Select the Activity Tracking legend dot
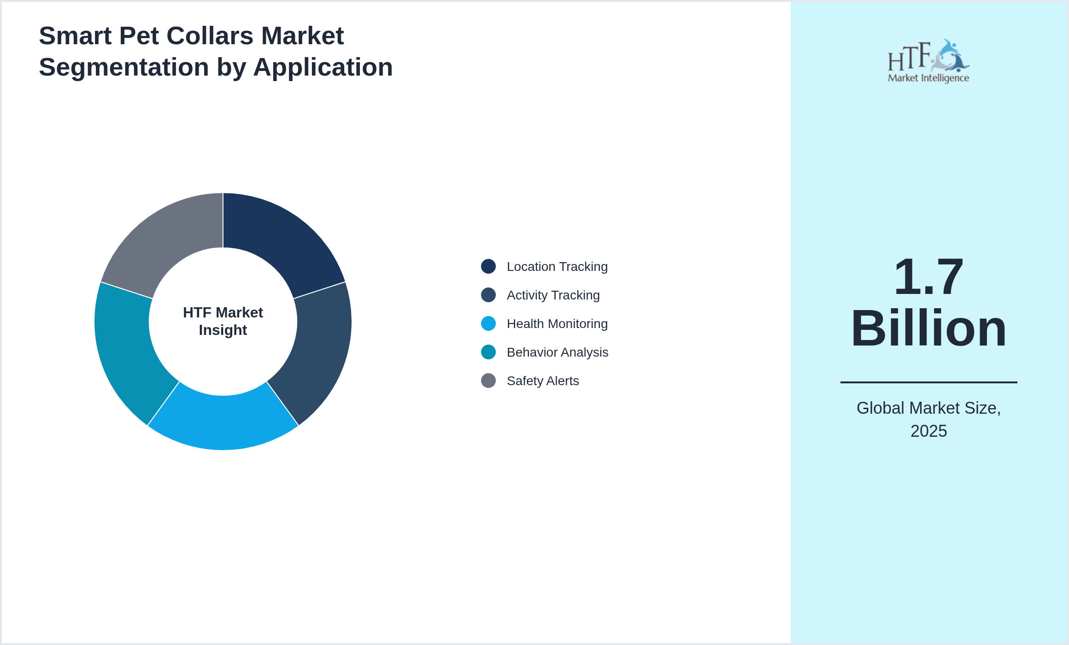 click(x=488, y=295)
